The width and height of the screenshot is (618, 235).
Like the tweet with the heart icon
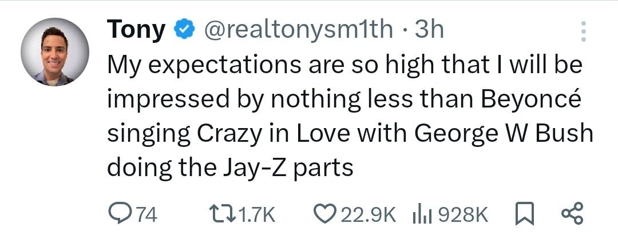(x=327, y=214)
